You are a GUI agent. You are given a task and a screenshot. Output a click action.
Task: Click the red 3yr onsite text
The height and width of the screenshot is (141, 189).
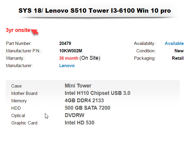[x=18, y=30]
